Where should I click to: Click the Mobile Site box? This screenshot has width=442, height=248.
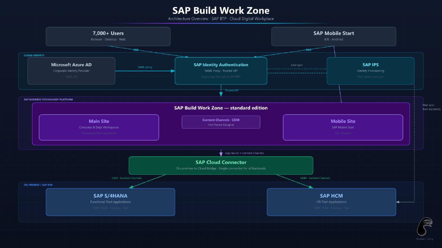[x=343, y=127]
